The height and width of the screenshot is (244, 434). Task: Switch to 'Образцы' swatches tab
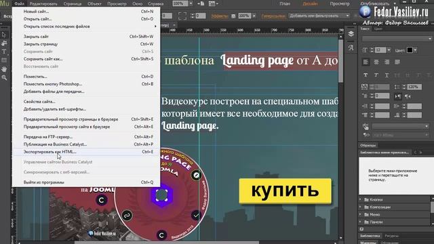pyautogui.click(x=368, y=145)
